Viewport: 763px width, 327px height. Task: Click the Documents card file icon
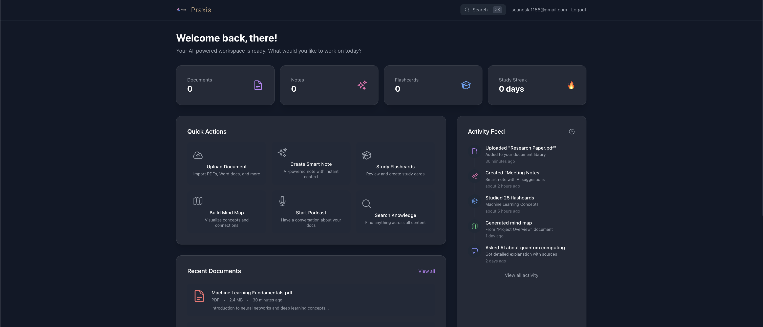pos(258,85)
